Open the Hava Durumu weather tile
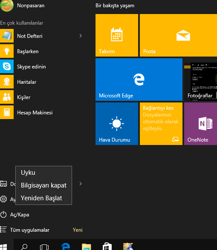The width and height of the screenshot is (217, 250). (x=117, y=124)
